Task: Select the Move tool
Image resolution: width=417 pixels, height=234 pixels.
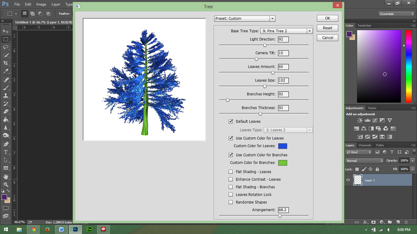Action: (x=5, y=31)
